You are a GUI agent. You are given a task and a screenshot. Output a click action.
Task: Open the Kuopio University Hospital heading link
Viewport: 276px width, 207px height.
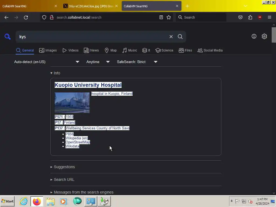(88, 85)
